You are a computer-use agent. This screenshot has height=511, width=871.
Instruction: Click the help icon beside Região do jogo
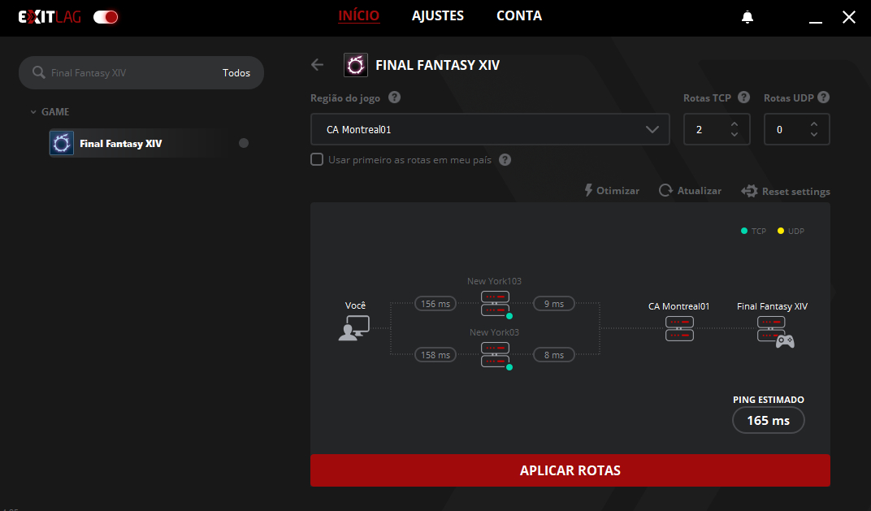tap(394, 97)
